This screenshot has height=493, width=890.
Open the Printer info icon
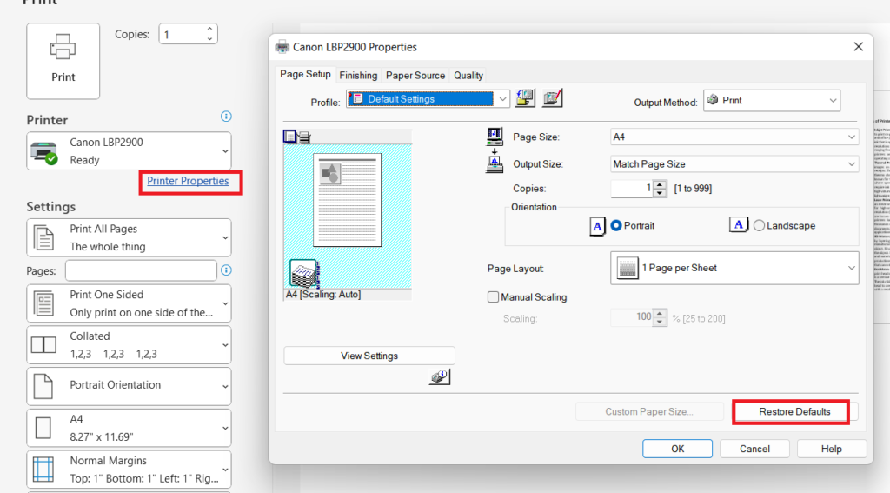click(226, 117)
